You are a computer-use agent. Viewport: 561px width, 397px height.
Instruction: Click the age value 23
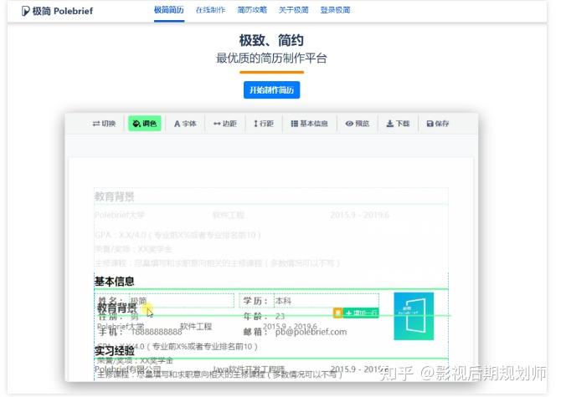click(x=280, y=316)
